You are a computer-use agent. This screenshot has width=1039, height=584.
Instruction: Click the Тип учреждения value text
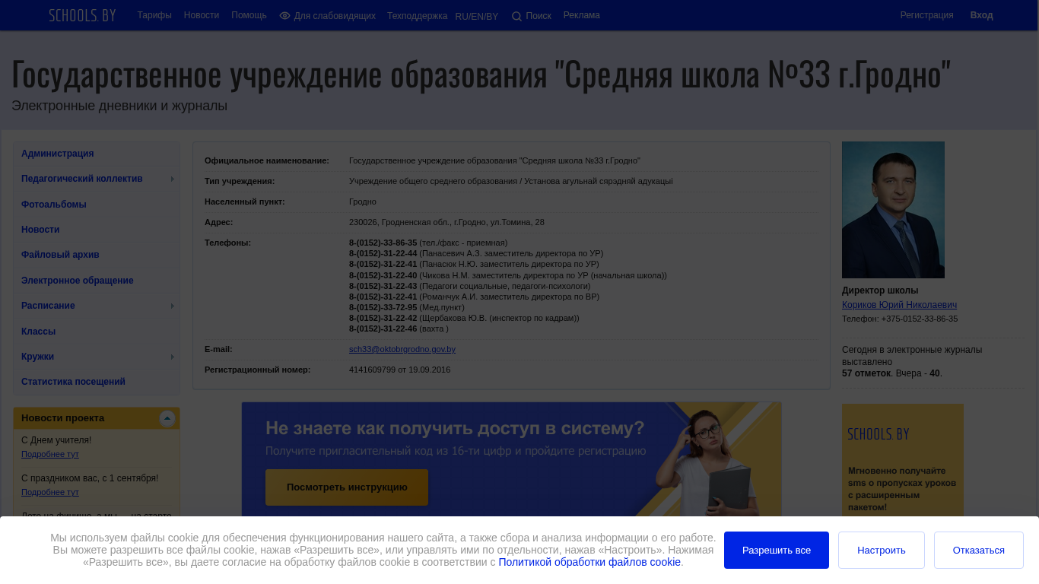(x=511, y=181)
